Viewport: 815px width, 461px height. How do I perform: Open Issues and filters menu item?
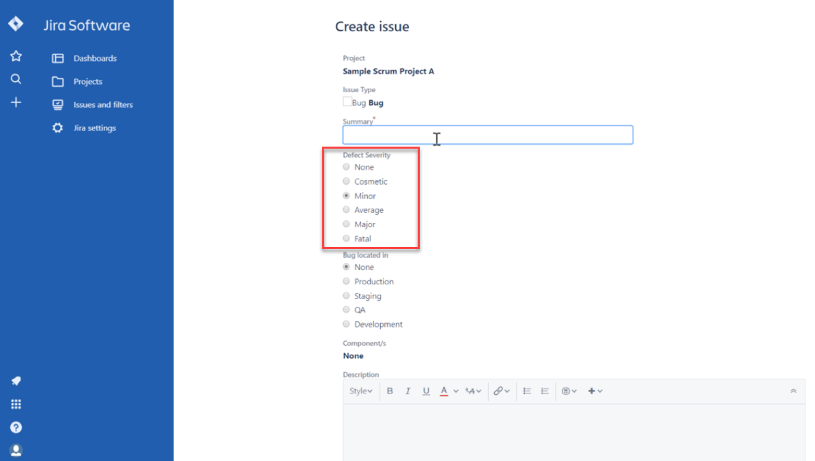pos(103,105)
